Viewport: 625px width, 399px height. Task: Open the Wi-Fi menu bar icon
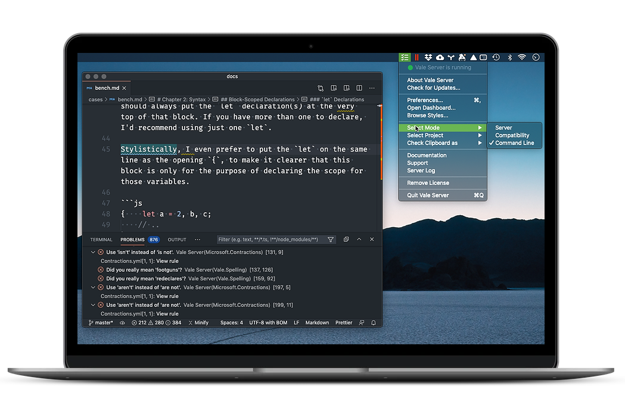click(x=522, y=57)
